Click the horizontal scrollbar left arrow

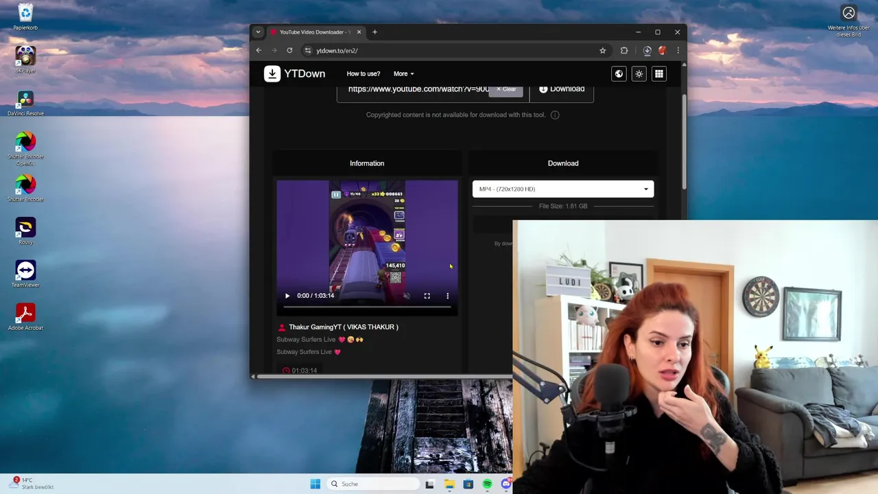pyautogui.click(x=253, y=376)
